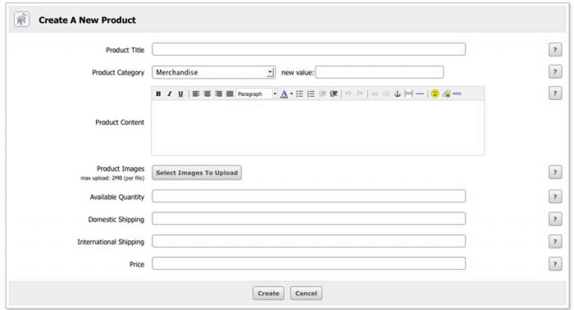Click the insert link icon
574x310 pixels.
point(374,94)
